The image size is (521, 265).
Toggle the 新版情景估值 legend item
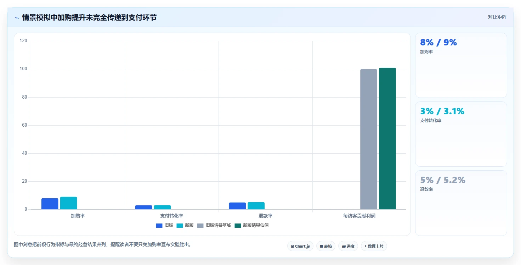(251, 225)
